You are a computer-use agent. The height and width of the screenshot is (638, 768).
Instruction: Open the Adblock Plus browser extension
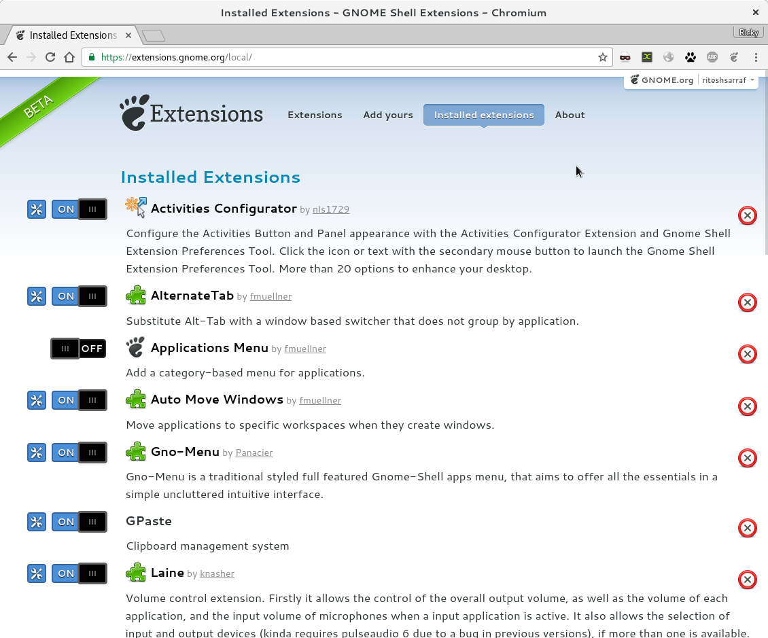(712, 57)
